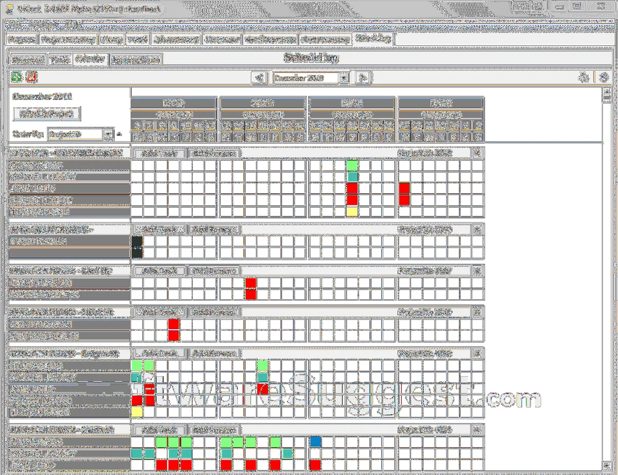Click the vertical scrollbar on the calendar's right side
Viewport: 618px width, 475px height.
606,278
